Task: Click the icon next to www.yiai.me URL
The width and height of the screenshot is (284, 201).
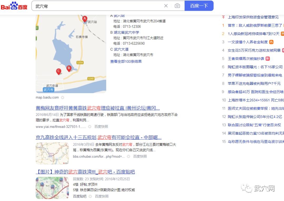Action: tap(90, 127)
